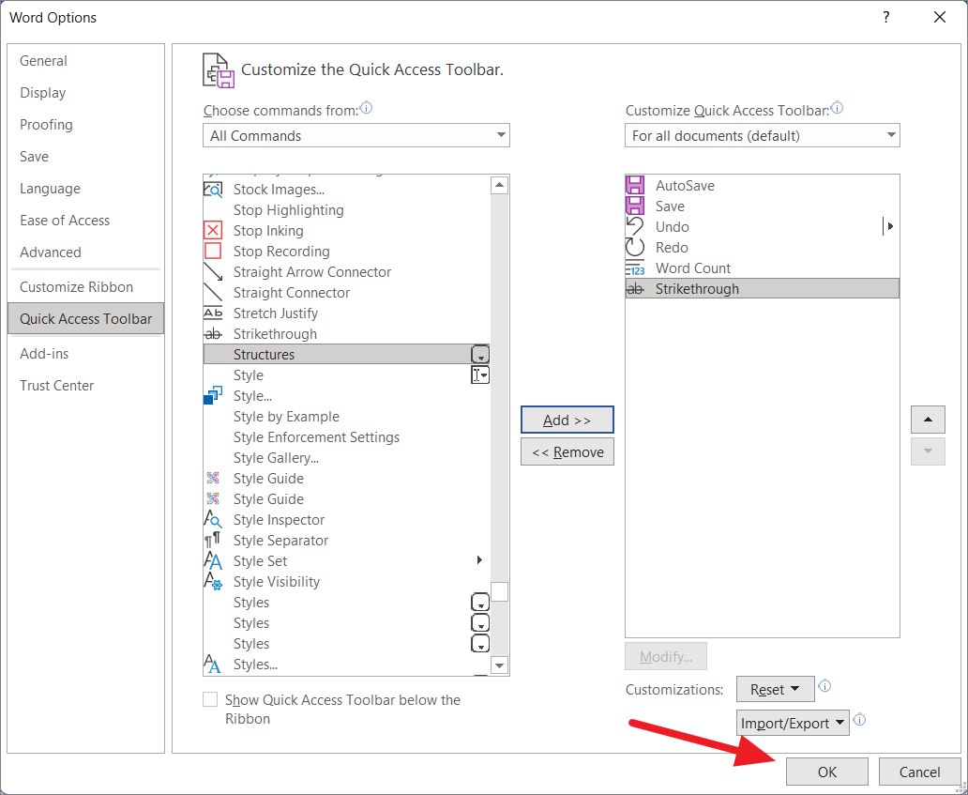Select the Stop Inking red X icon
Image resolution: width=968 pixels, height=795 pixels.
click(x=213, y=230)
